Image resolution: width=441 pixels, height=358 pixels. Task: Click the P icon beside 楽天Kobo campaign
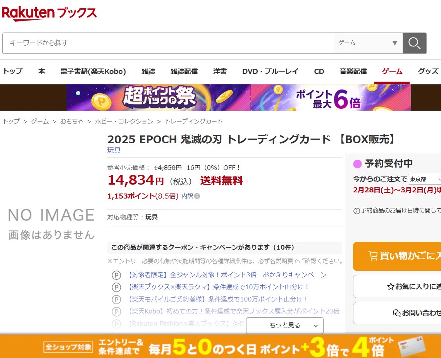click(x=116, y=312)
